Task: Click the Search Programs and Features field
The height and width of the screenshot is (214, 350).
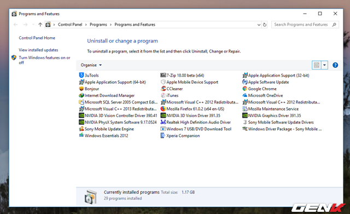Action: coord(305,25)
